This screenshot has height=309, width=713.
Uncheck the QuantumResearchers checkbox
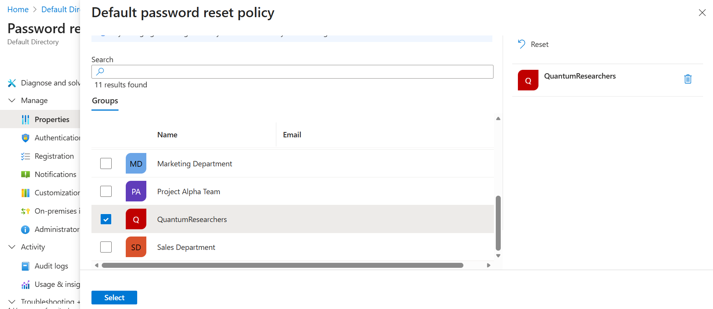(106, 219)
